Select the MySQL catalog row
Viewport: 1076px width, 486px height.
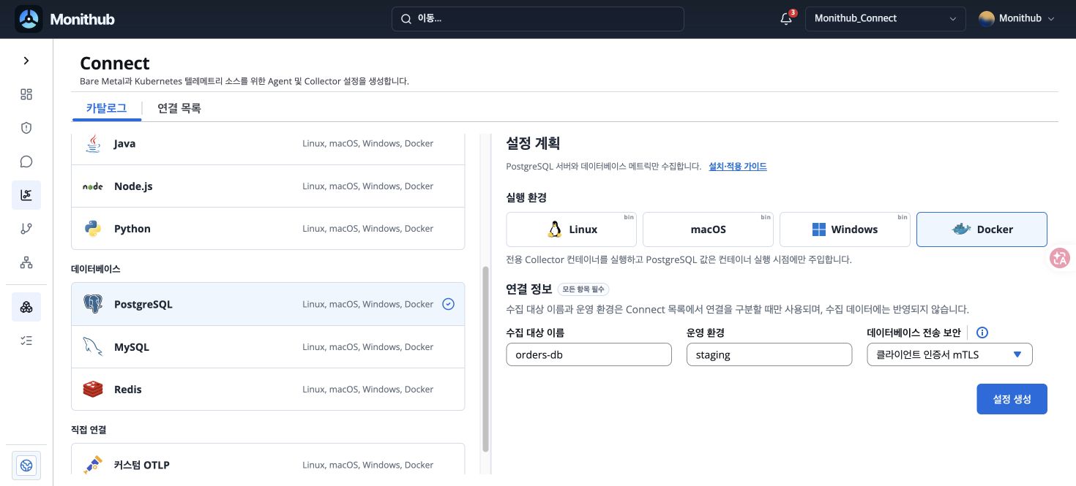point(268,347)
